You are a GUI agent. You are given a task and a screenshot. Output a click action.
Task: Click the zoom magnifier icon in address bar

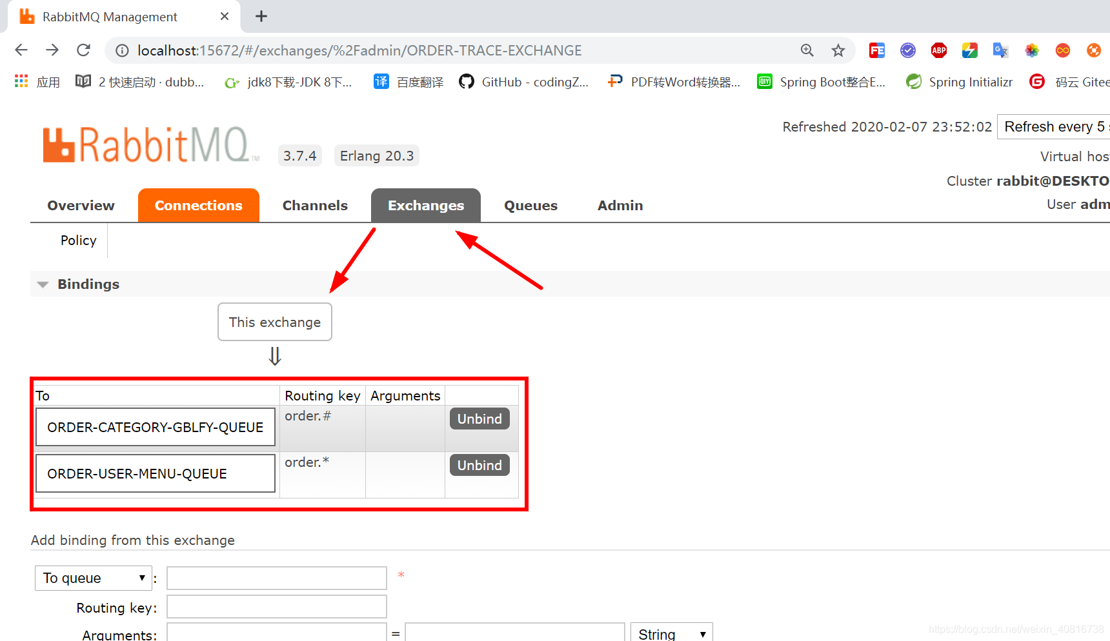(x=807, y=50)
